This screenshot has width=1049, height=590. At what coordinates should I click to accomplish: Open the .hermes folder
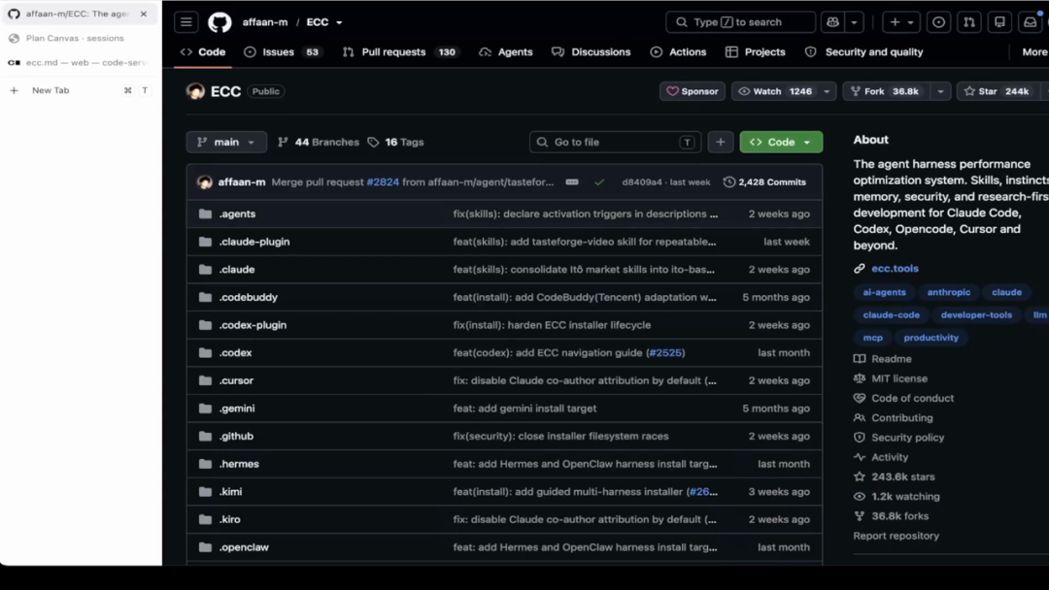[x=239, y=464]
